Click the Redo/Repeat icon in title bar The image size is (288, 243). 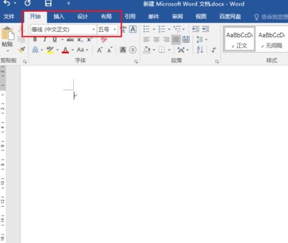[28, 3]
